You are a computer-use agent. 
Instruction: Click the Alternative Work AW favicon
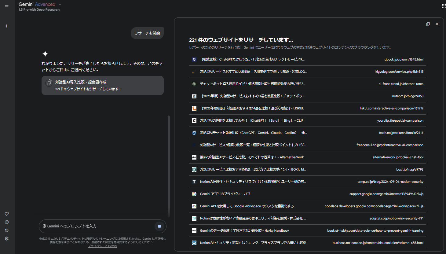click(x=194, y=157)
